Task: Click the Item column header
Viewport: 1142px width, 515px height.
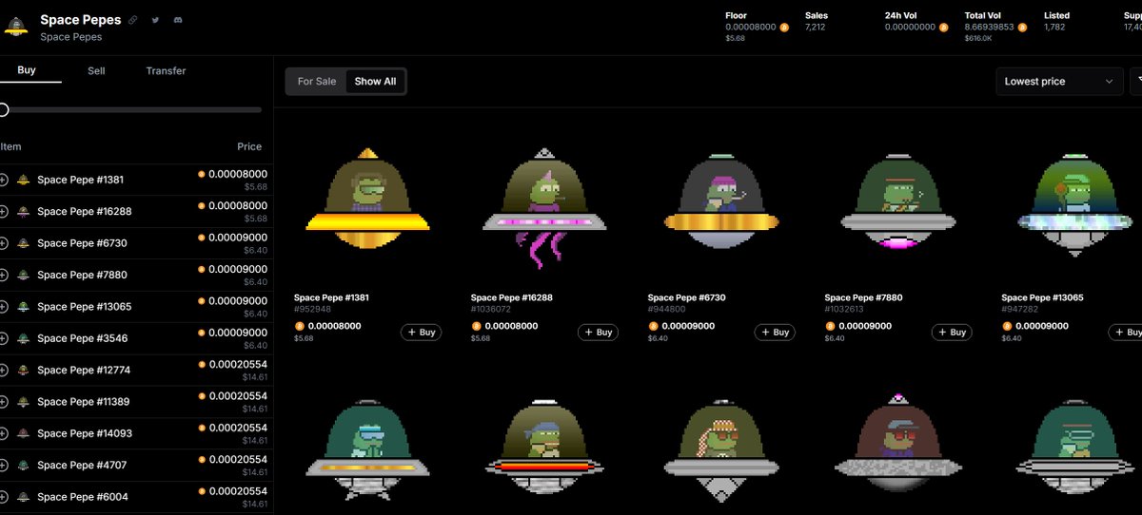Action: (10, 146)
